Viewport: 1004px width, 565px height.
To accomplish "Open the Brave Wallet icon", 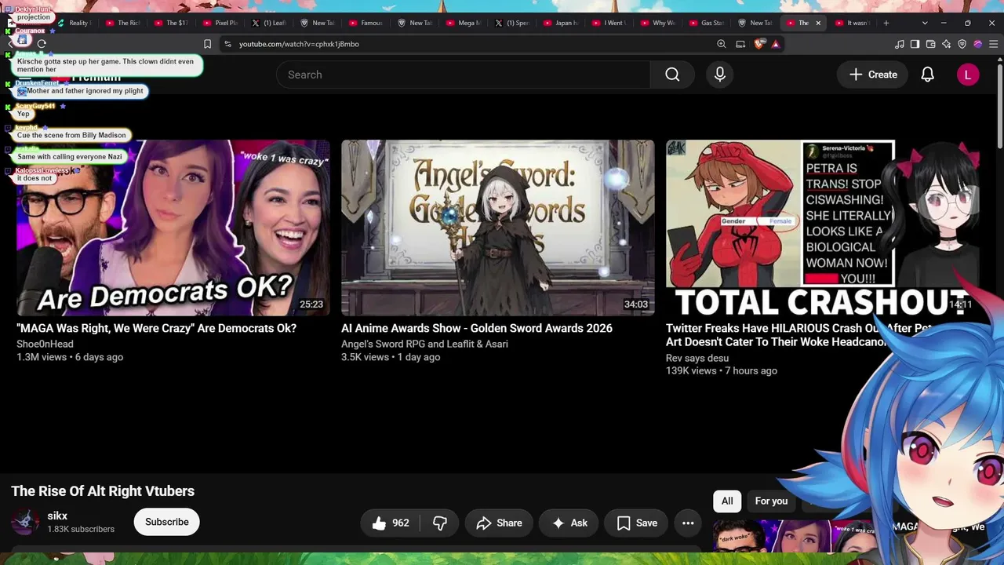I will pyautogui.click(x=930, y=44).
